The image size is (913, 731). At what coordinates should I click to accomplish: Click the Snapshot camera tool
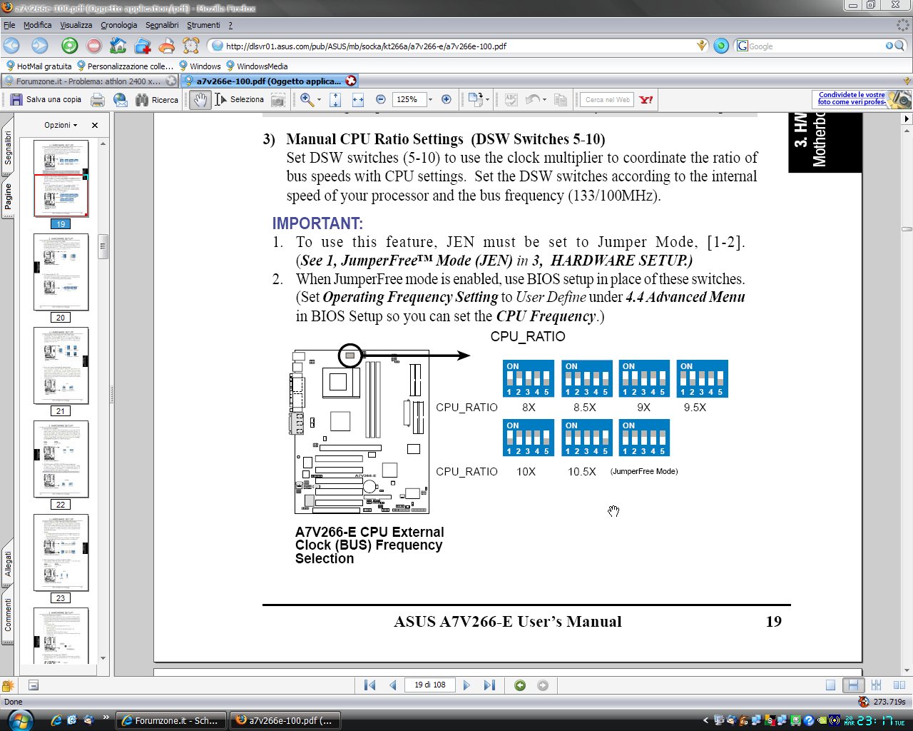[278, 100]
